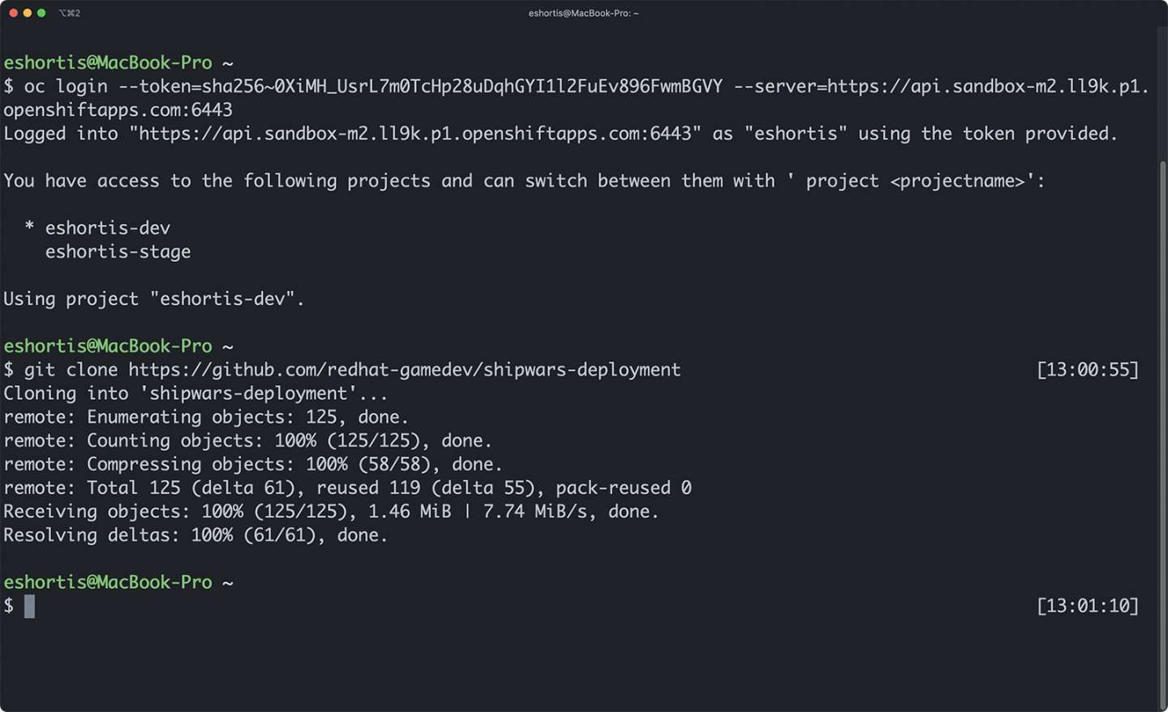Open the GitHub shipwars-deployment URL
The image size is (1168, 712).
click(404, 370)
